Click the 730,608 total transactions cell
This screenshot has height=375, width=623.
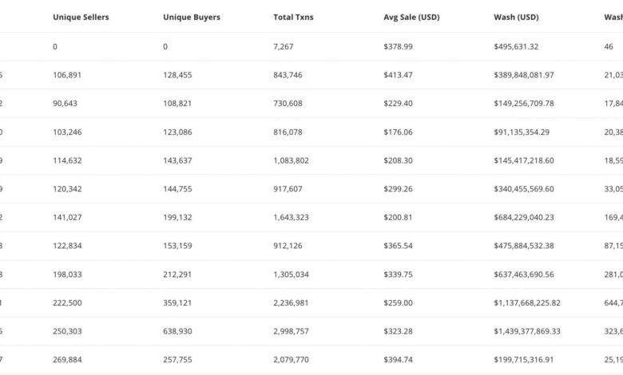coord(291,103)
